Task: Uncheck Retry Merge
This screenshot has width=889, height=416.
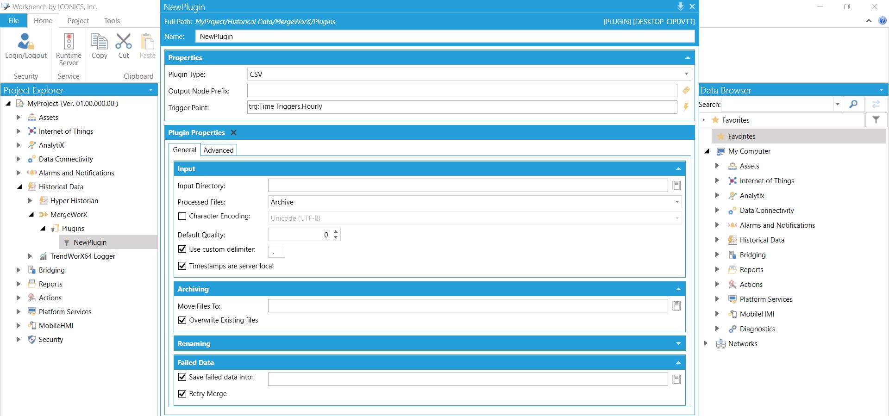Action: coord(182,394)
